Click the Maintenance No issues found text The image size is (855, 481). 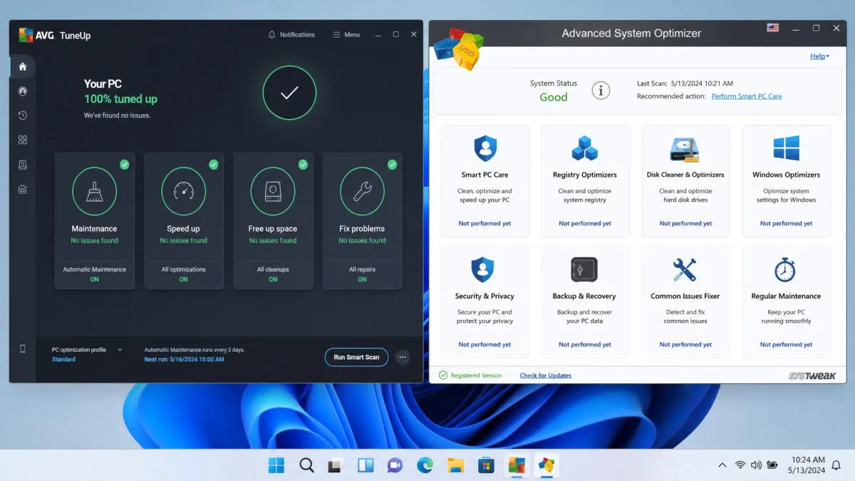click(x=94, y=241)
